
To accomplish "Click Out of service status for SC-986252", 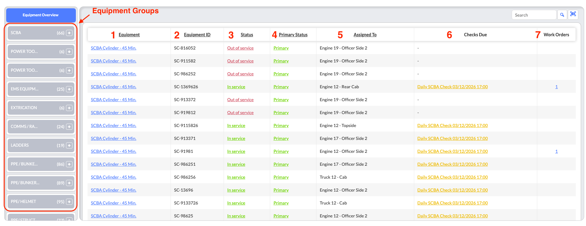I will pos(240,74).
